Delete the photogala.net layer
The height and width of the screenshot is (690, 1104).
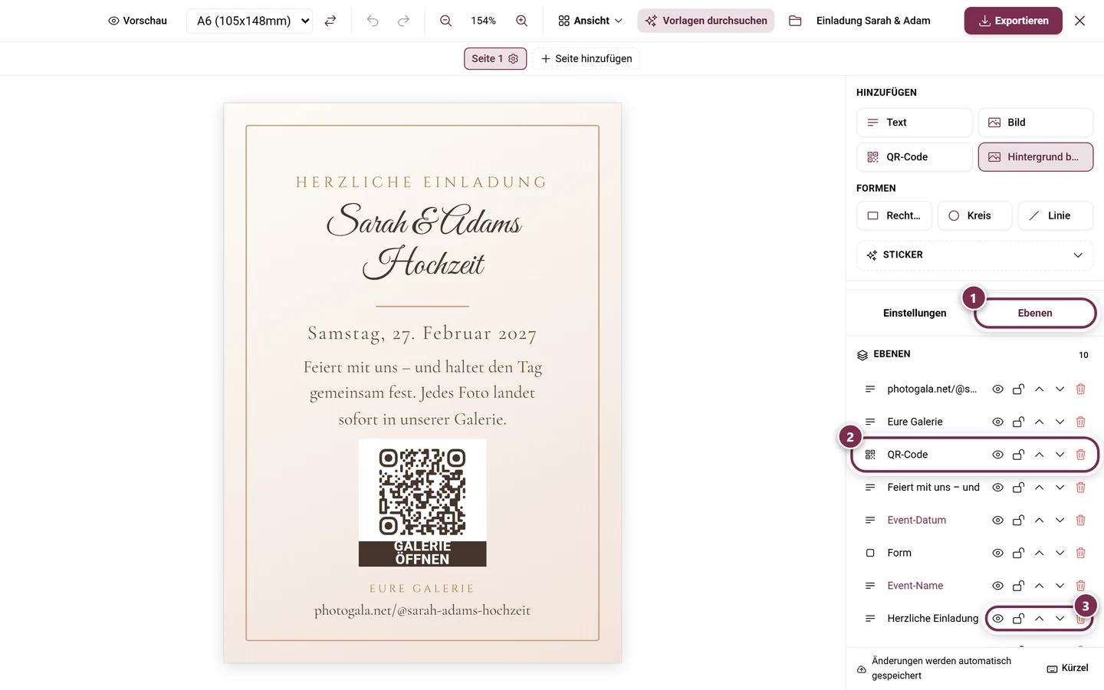coord(1080,389)
